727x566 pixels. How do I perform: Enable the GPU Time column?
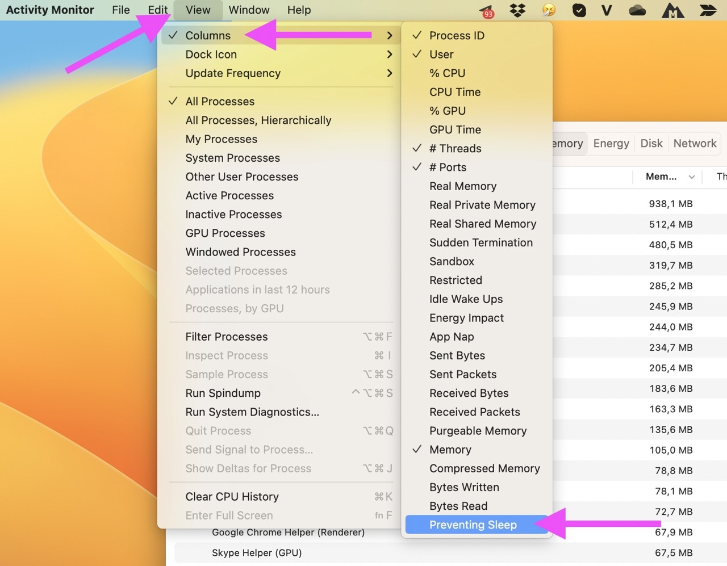[477, 129]
